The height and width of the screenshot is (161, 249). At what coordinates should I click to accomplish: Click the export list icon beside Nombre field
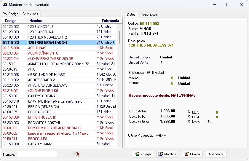click(x=76, y=154)
